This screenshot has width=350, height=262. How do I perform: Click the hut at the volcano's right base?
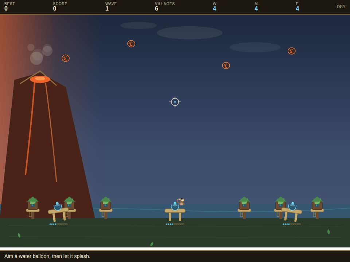tap(106, 208)
